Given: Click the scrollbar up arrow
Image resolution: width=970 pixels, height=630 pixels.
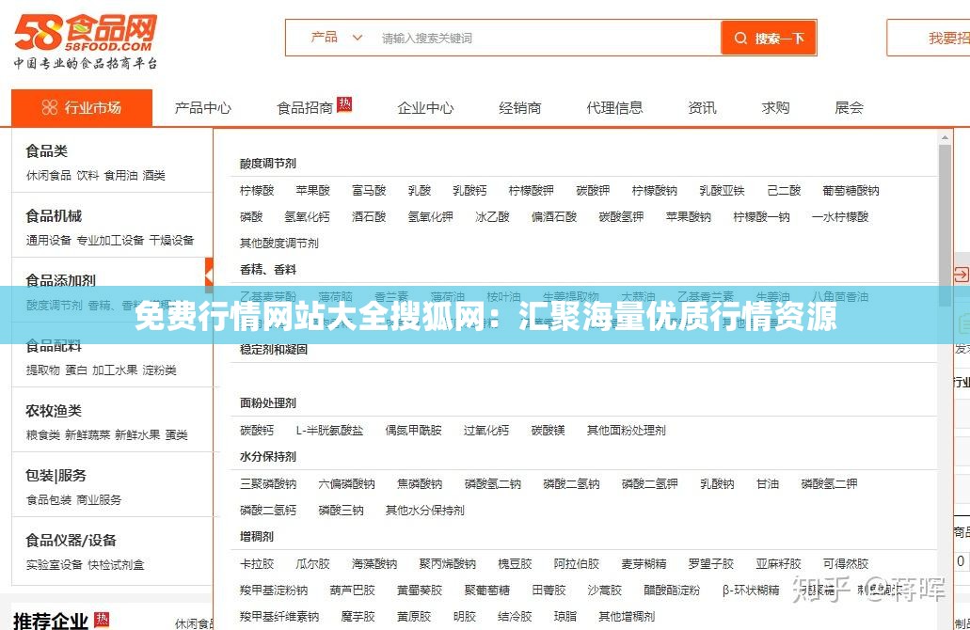Looking at the screenshot, I should [x=945, y=138].
